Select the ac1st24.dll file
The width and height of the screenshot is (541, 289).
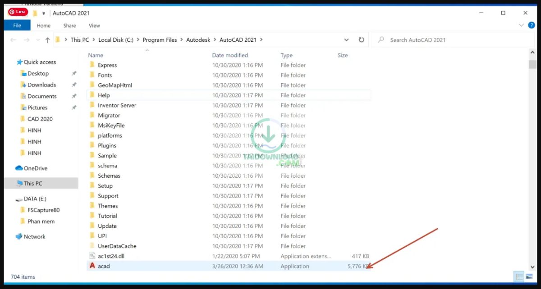(x=111, y=256)
